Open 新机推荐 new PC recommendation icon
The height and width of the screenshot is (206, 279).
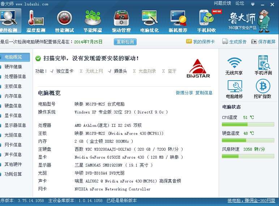click(x=178, y=21)
